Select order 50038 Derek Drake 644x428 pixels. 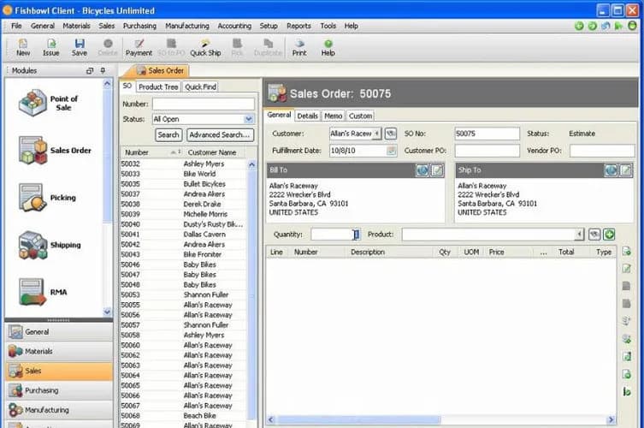point(184,204)
